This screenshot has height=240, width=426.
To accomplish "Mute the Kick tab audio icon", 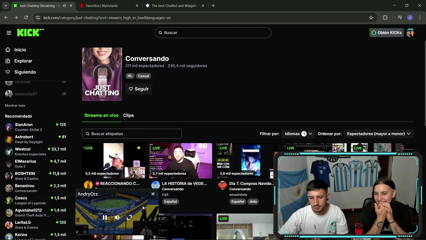I will tap(64, 6).
